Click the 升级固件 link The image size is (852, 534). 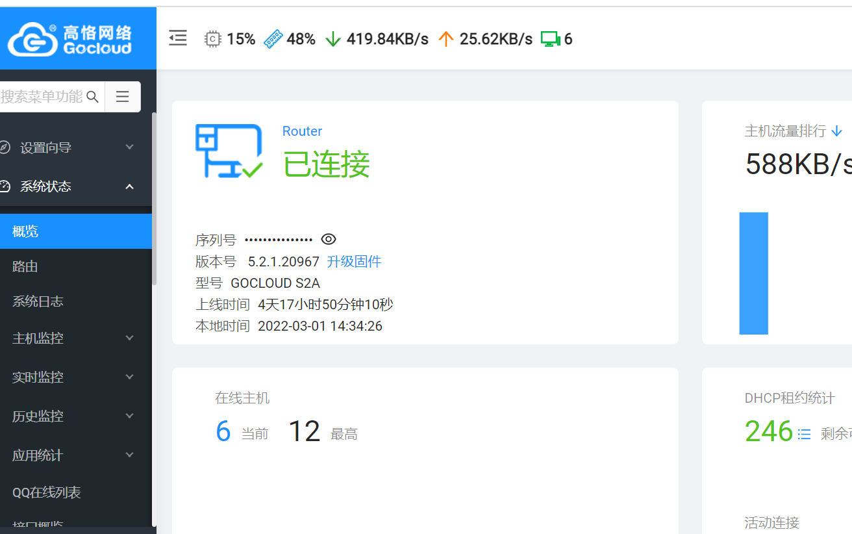point(354,262)
